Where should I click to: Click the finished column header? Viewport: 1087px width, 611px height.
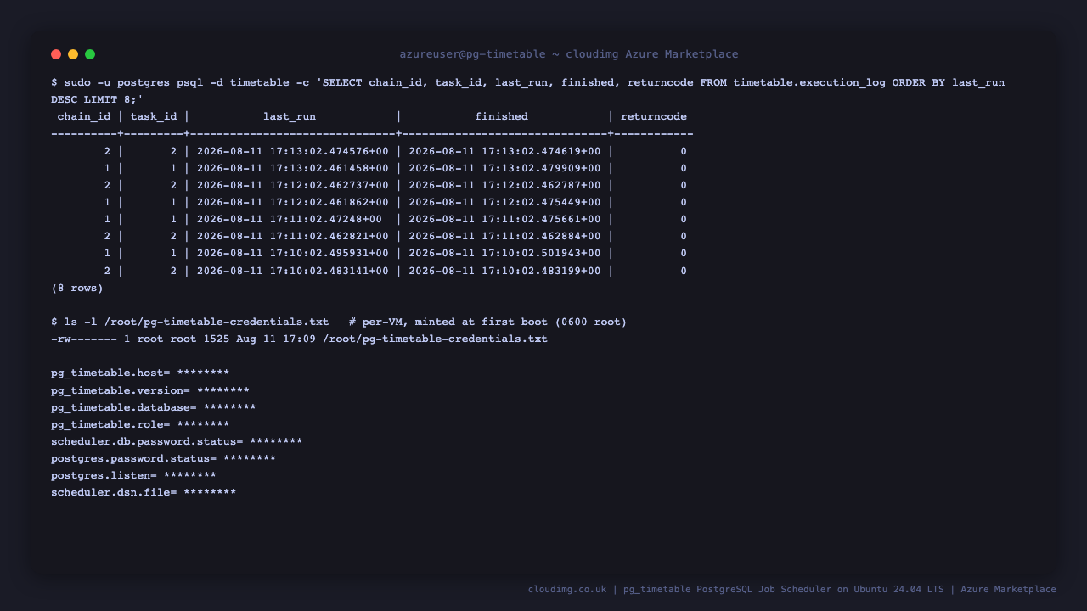501,116
